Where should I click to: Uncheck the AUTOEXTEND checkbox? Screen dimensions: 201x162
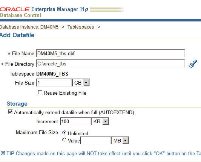coord(10,112)
